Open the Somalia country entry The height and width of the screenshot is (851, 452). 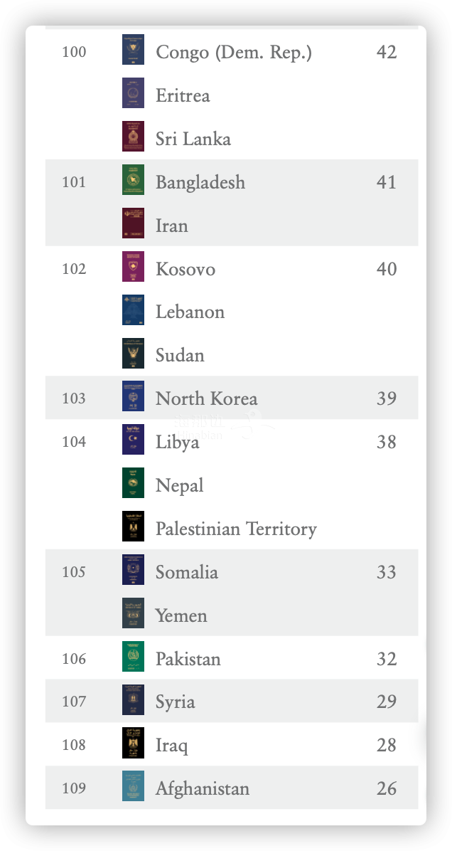pos(186,572)
